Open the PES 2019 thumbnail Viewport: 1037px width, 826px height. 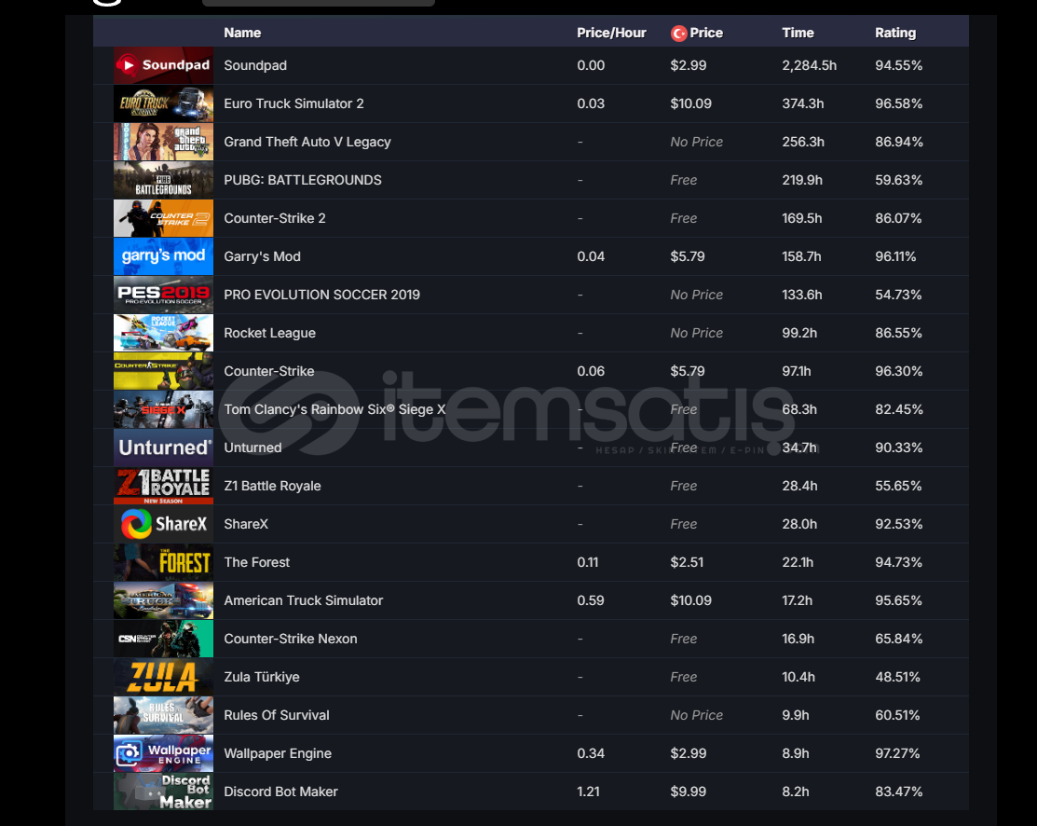[x=163, y=295]
